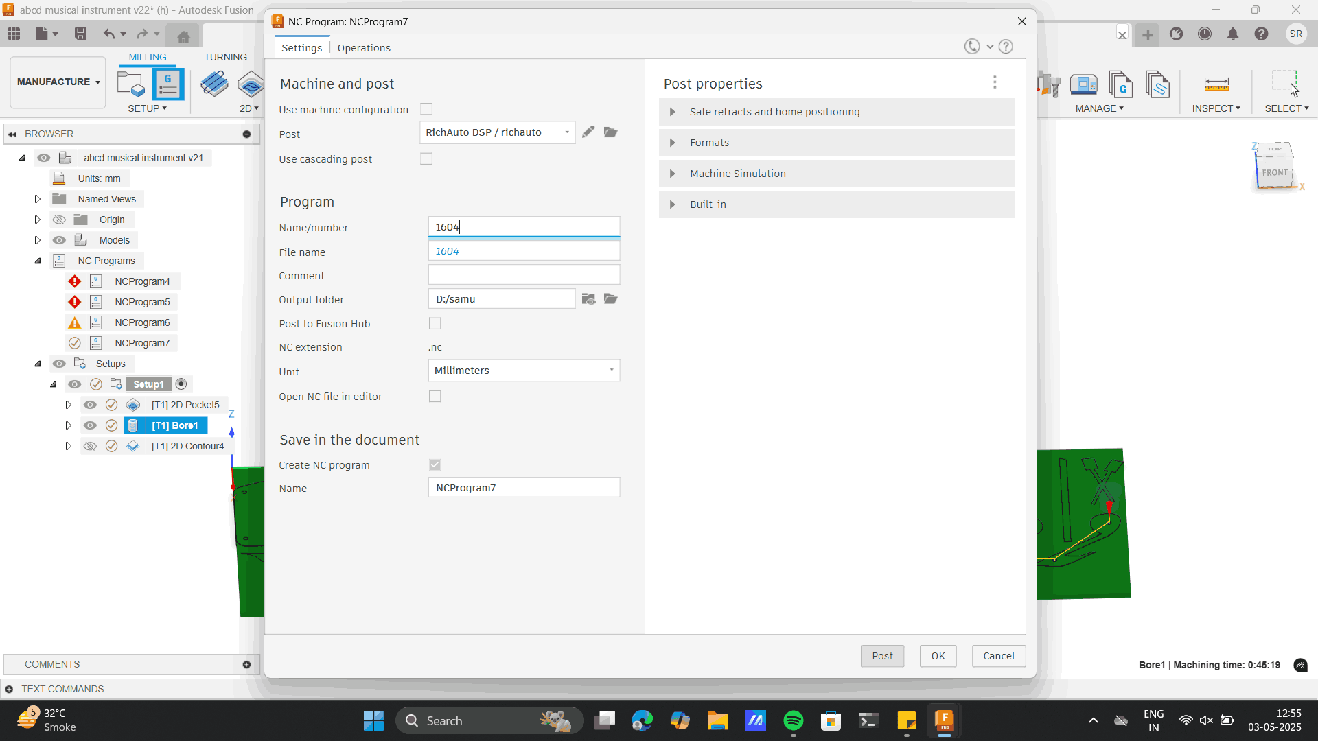
Task: Open 2D adaptive clearing toolbar icon
Action: pyautogui.click(x=214, y=84)
